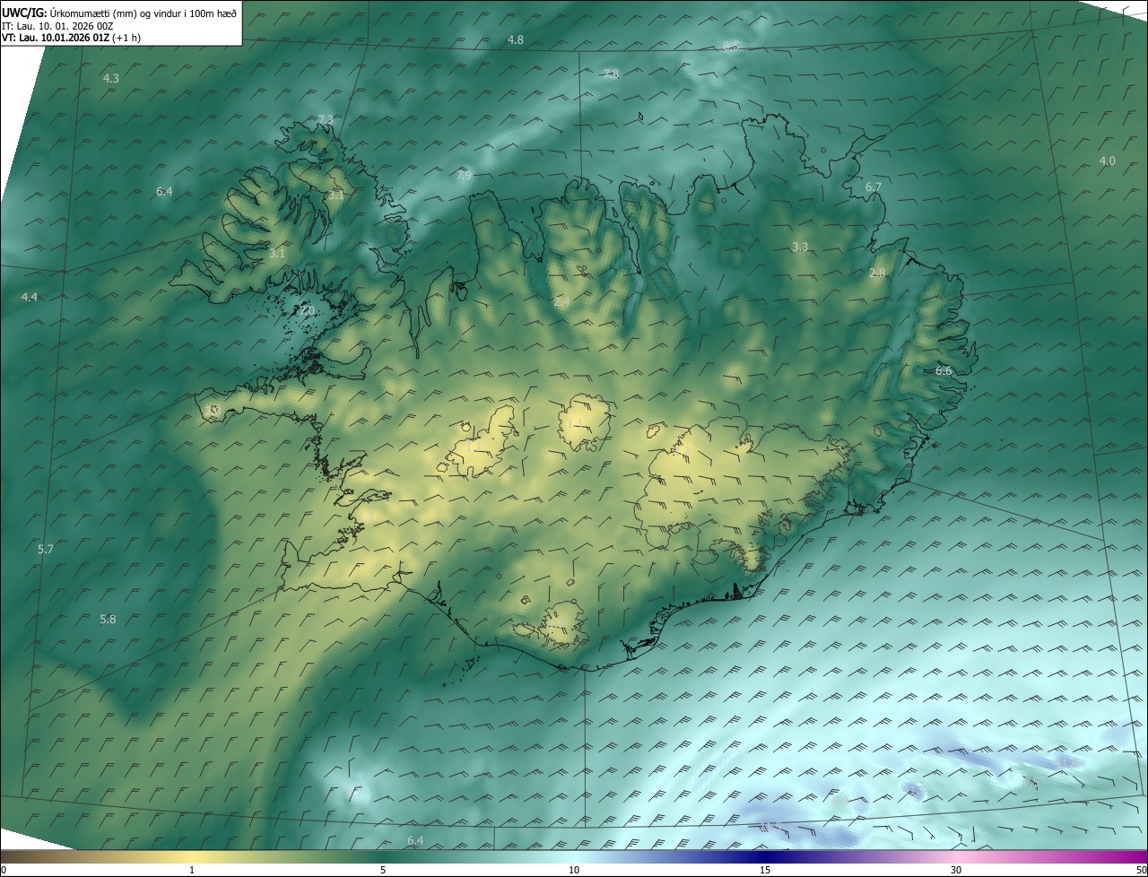Click the colour scale label 5

coord(383,870)
